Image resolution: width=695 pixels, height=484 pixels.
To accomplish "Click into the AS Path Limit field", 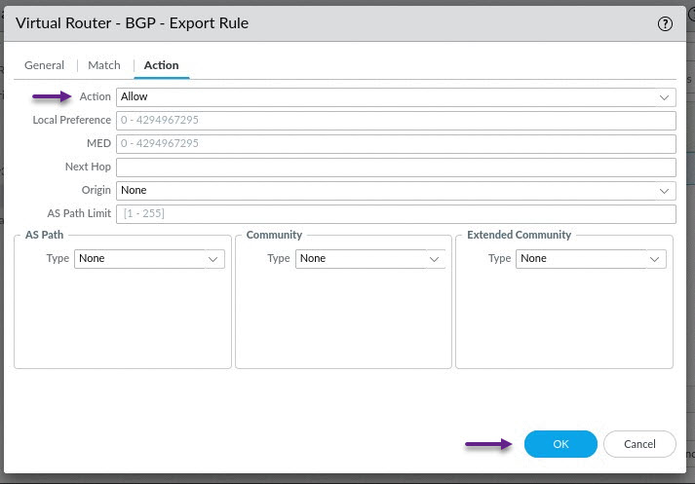I will tap(396, 214).
